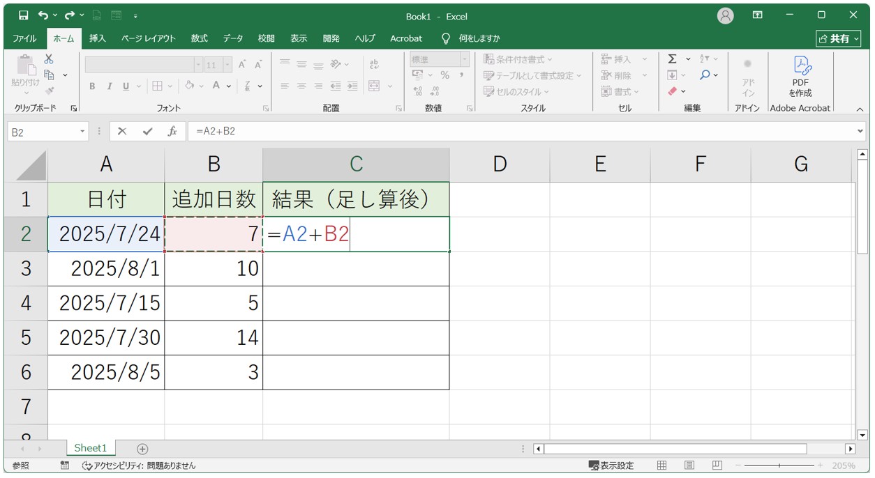Click Format (書式) in the Cells group
Viewport: 875px width, 478px height.
pos(619,91)
